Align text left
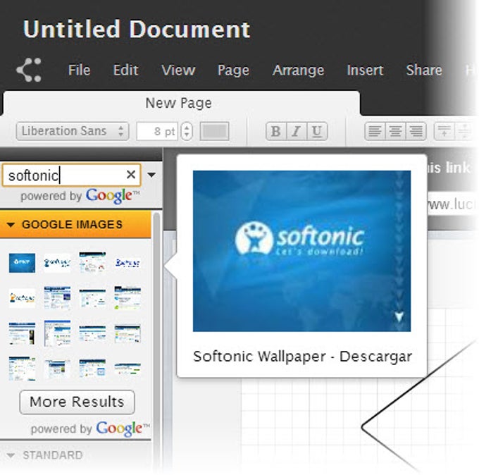 pyautogui.click(x=375, y=131)
